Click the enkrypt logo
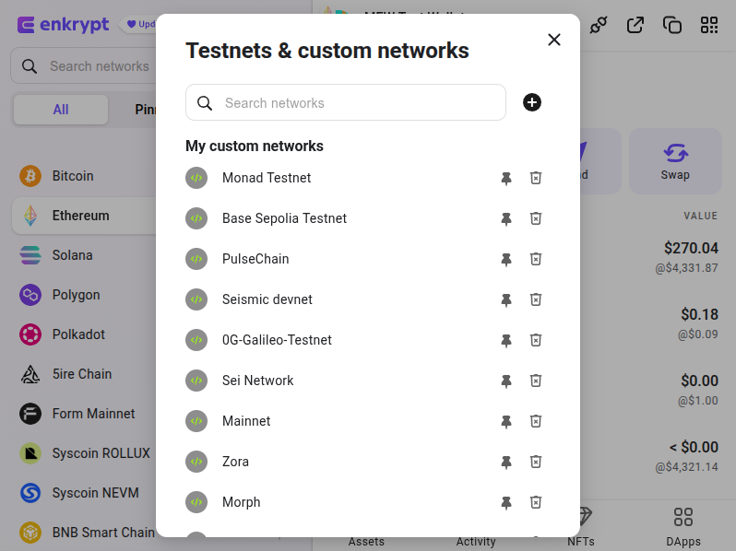This screenshot has width=736, height=551. pyautogui.click(x=64, y=24)
